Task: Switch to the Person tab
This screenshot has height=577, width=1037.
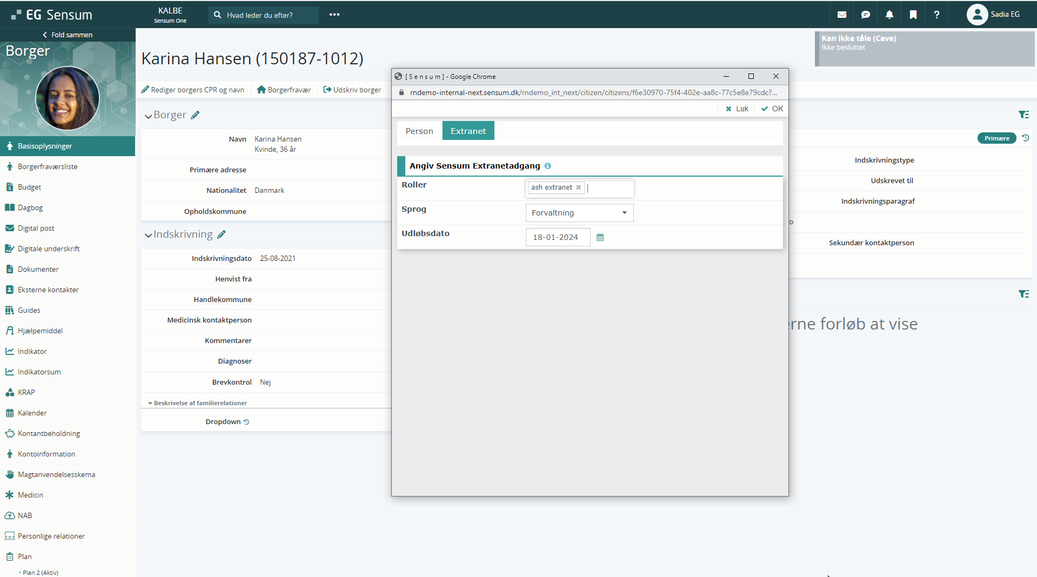Action: tap(419, 131)
